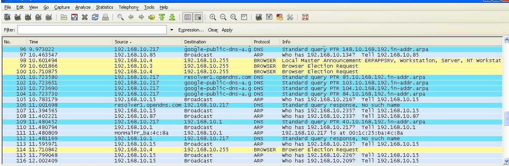
Task: Open a capture file with the folder icon
Action: coord(64,17)
